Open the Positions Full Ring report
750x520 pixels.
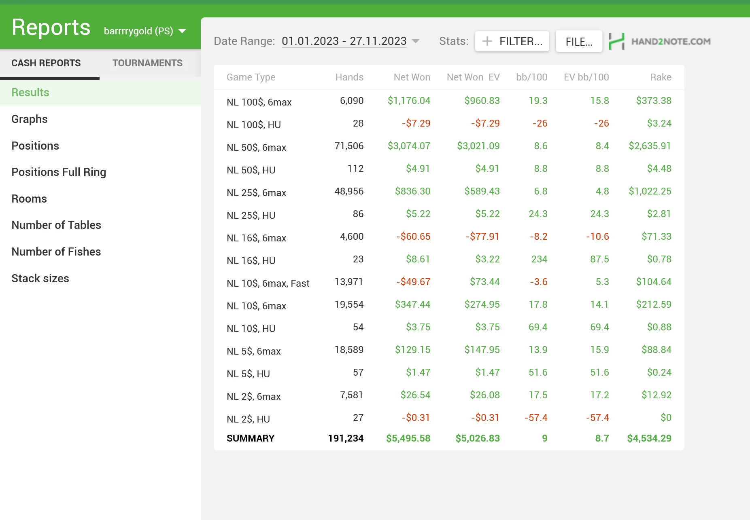[100, 172]
